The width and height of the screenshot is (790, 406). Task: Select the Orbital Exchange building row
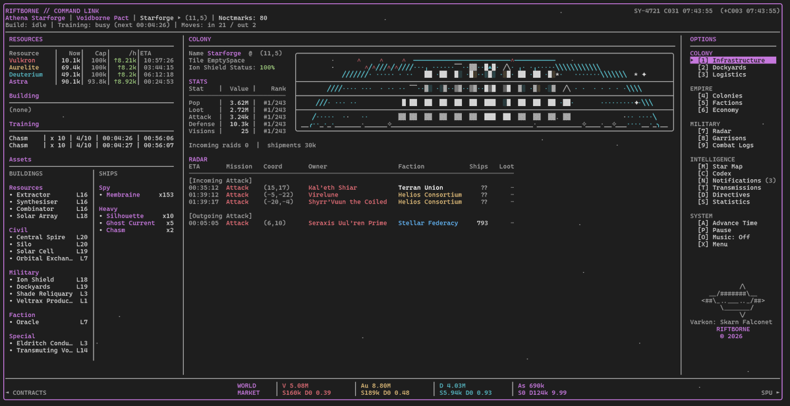48,258
